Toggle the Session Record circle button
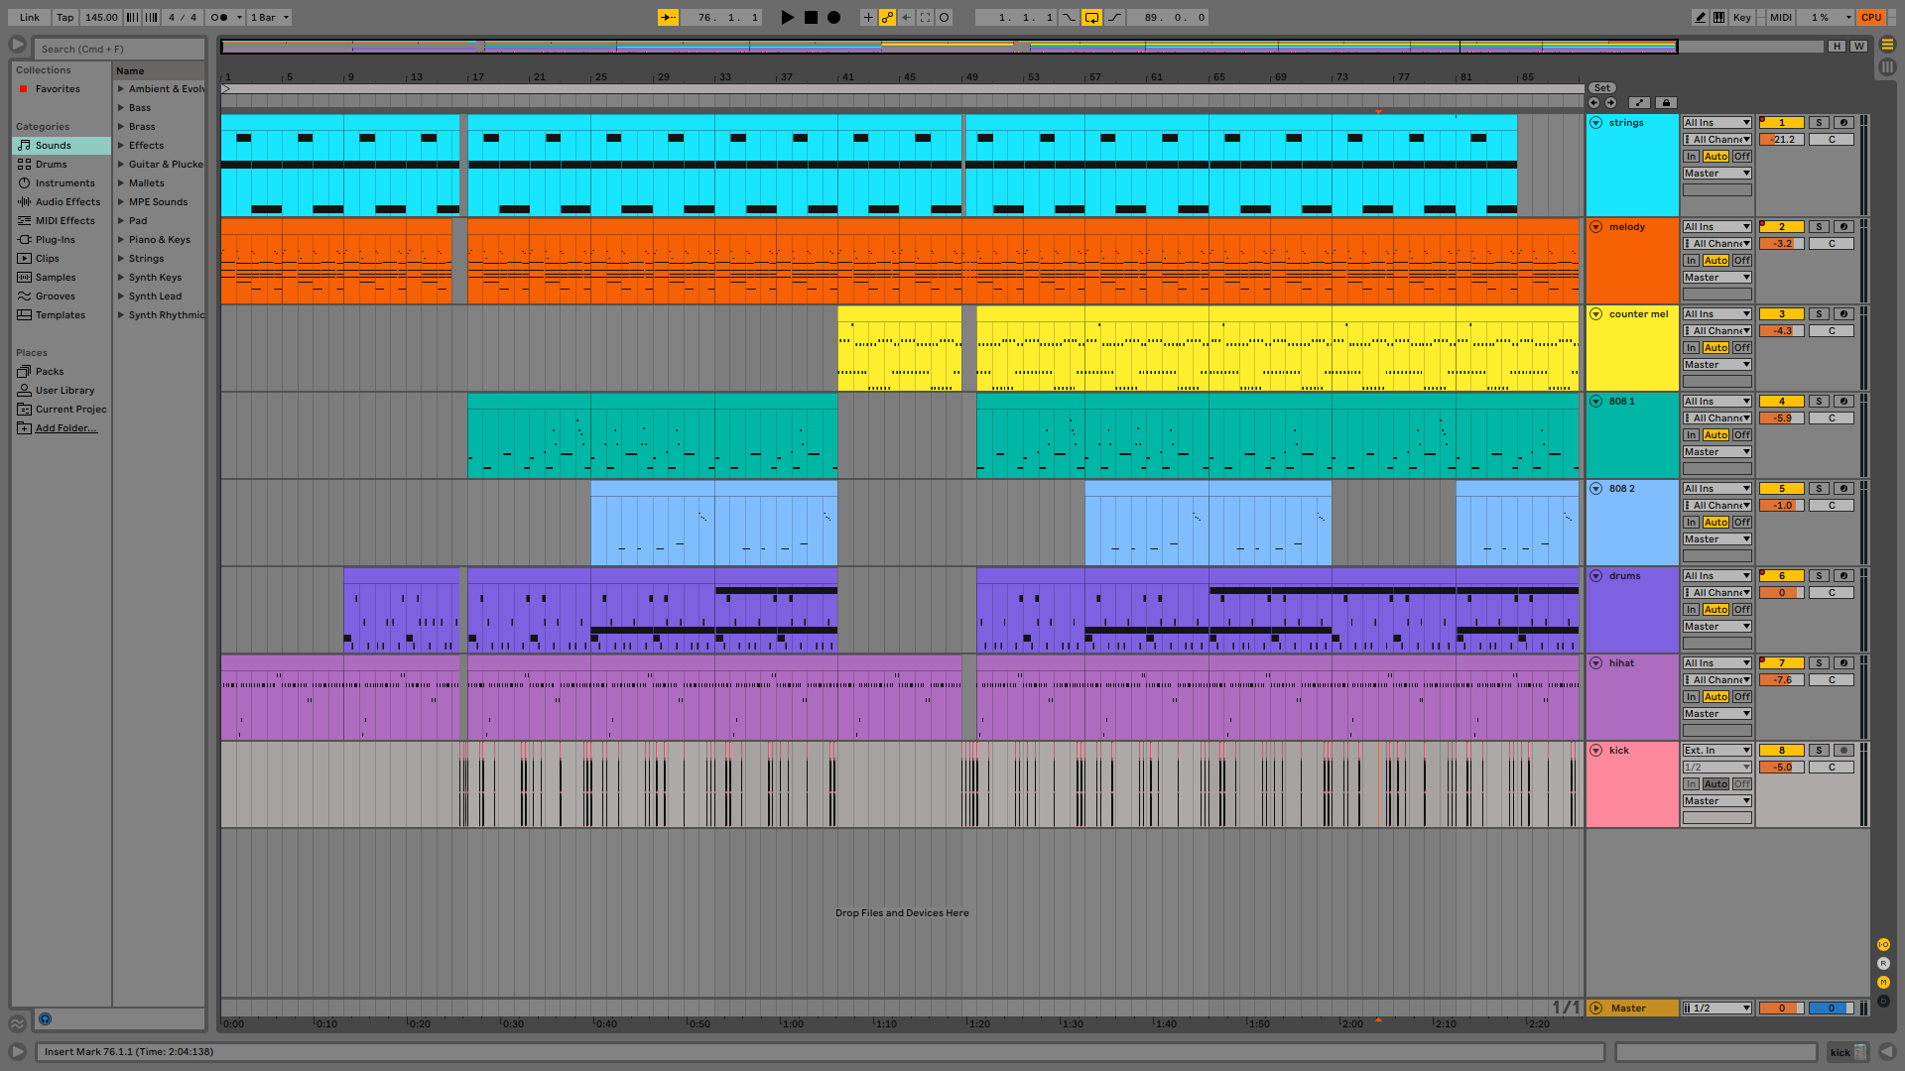Image resolution: width=1905 pixels, height=1071 pixels. (x=944, y=17)
